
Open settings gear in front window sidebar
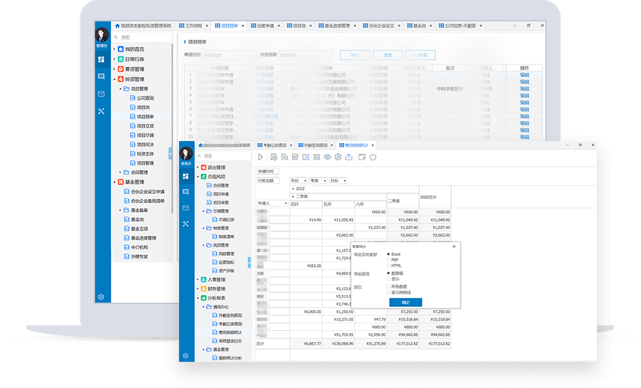[186, 356]
